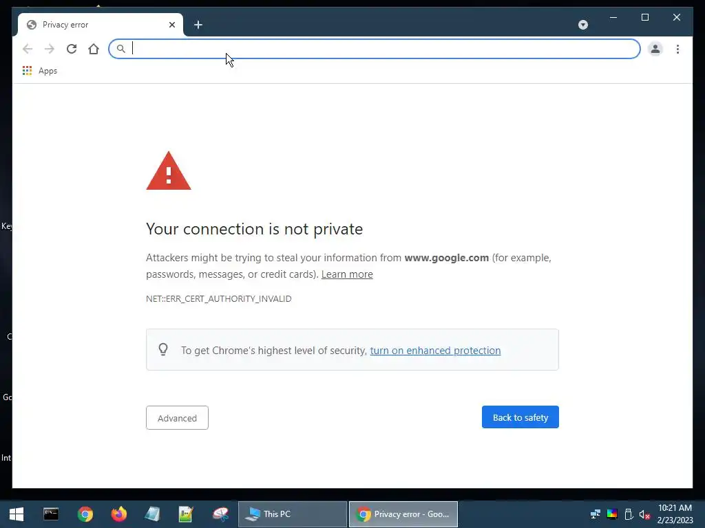Click the lightbulb tip icon
This screenshot has height=528, width=705.
(163, 349)
